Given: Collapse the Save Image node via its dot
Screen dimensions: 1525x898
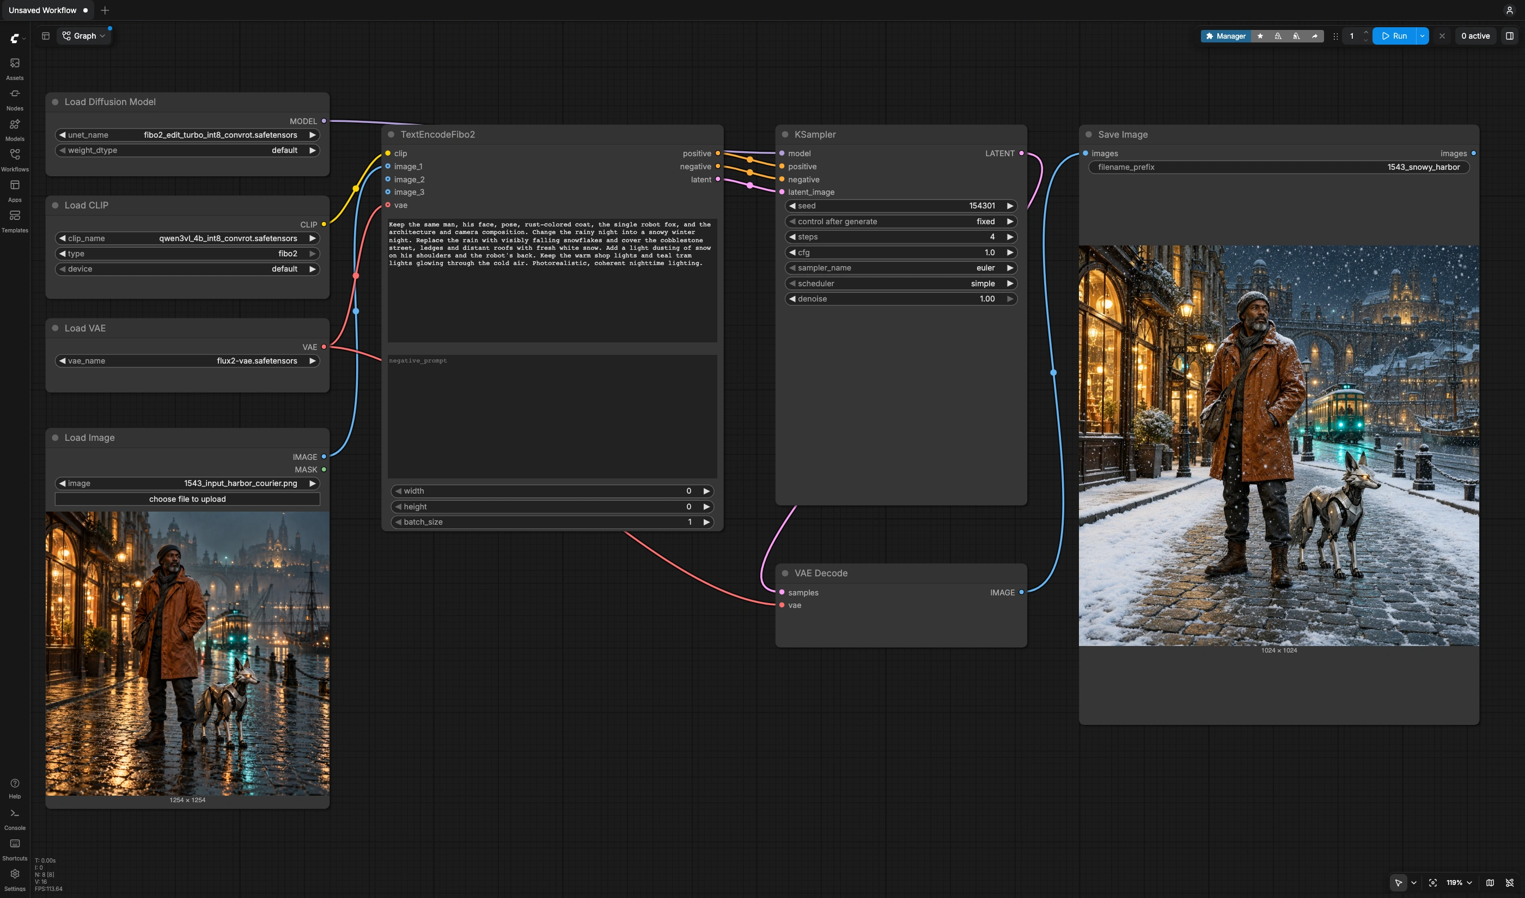Looking at the screenshot, I should (1089, 134).
